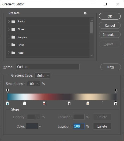
Task: Click the gradient preview bar
Action: [62, 97]
